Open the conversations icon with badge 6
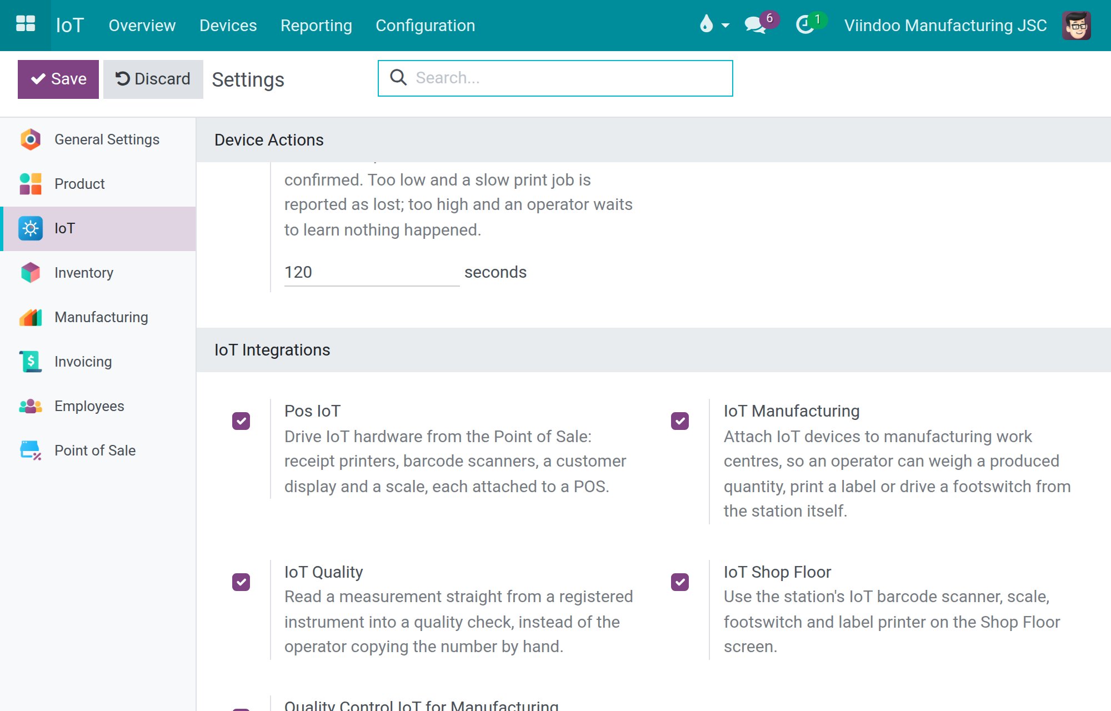Image resolution: width=1111 pixels, height=711 pixels. 755,25
